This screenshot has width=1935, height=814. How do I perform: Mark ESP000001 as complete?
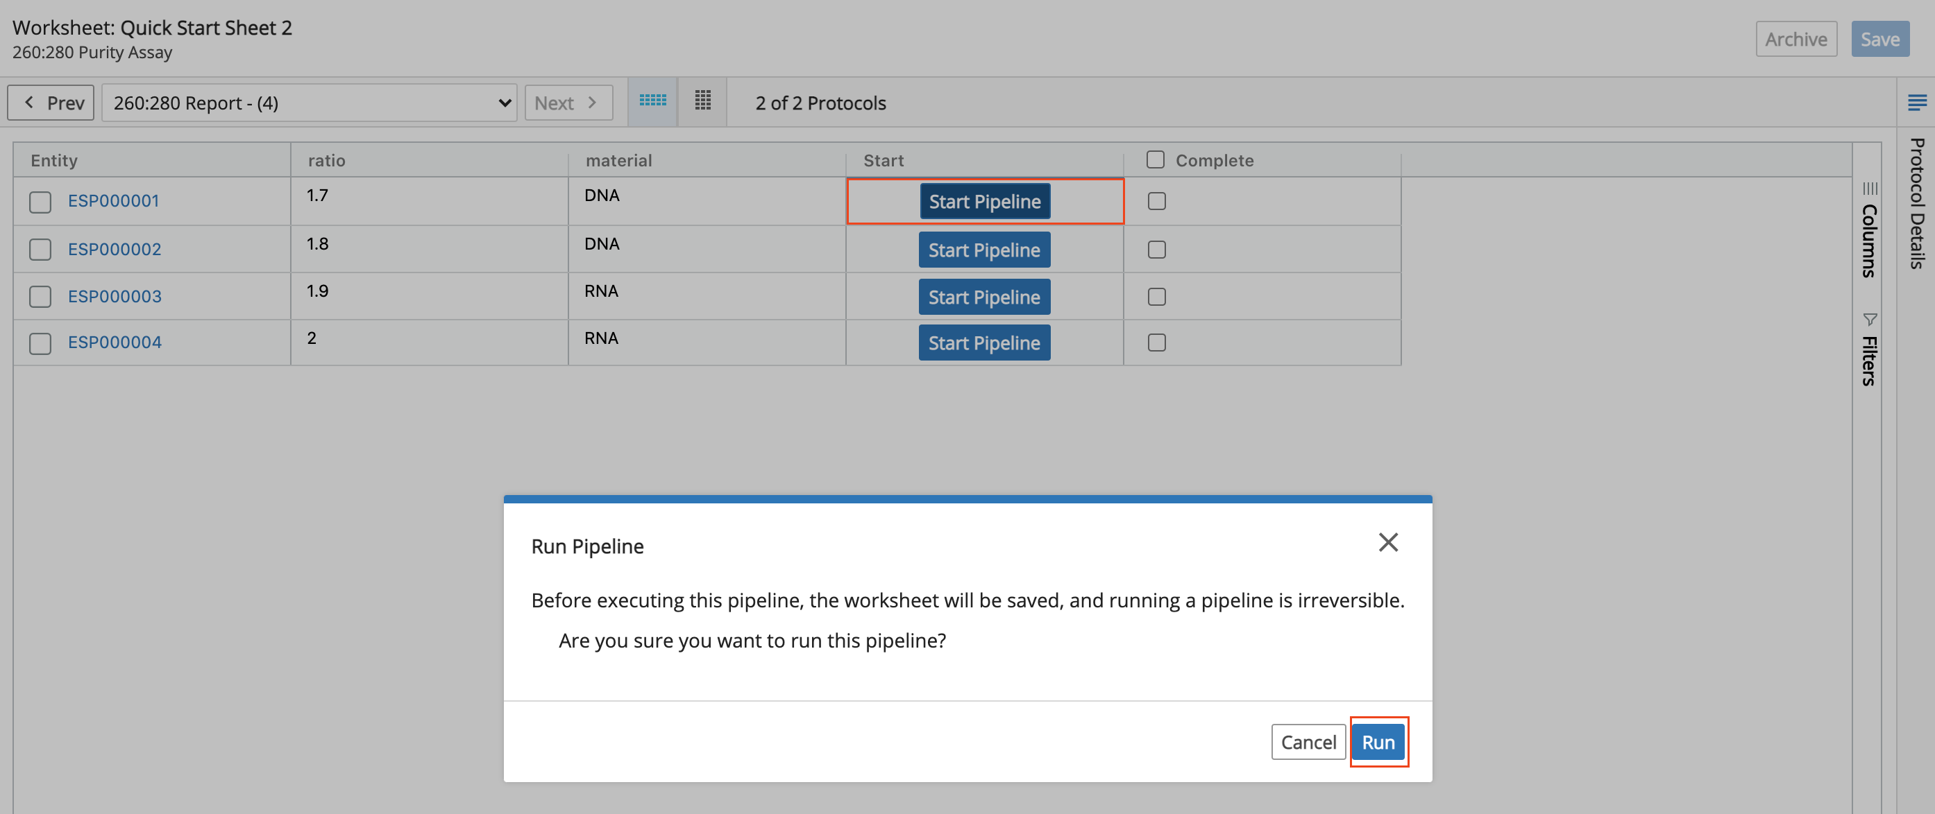(x=1157, y=201)
